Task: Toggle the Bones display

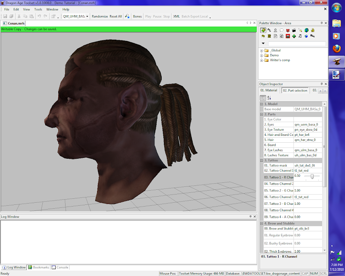Action: tap(137, 16)
